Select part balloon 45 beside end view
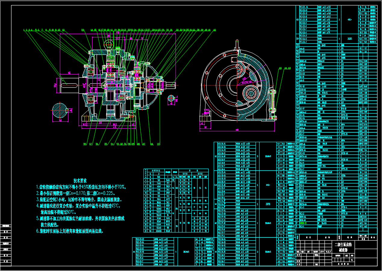This screenshot has height=271, width=382. click(280, 69)
